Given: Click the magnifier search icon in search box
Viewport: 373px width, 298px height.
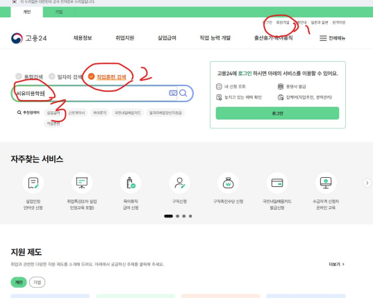Looking at the screenshot, I should point(183,93).
